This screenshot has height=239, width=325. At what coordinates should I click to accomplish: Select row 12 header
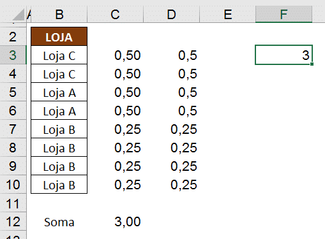click(13, 222)
